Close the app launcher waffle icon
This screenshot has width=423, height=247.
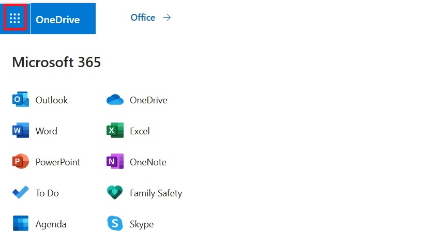pos(15,19)
